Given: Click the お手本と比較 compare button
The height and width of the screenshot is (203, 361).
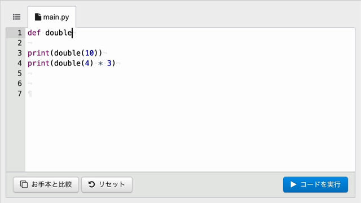Looking at the screenshot, I should 46,184.
